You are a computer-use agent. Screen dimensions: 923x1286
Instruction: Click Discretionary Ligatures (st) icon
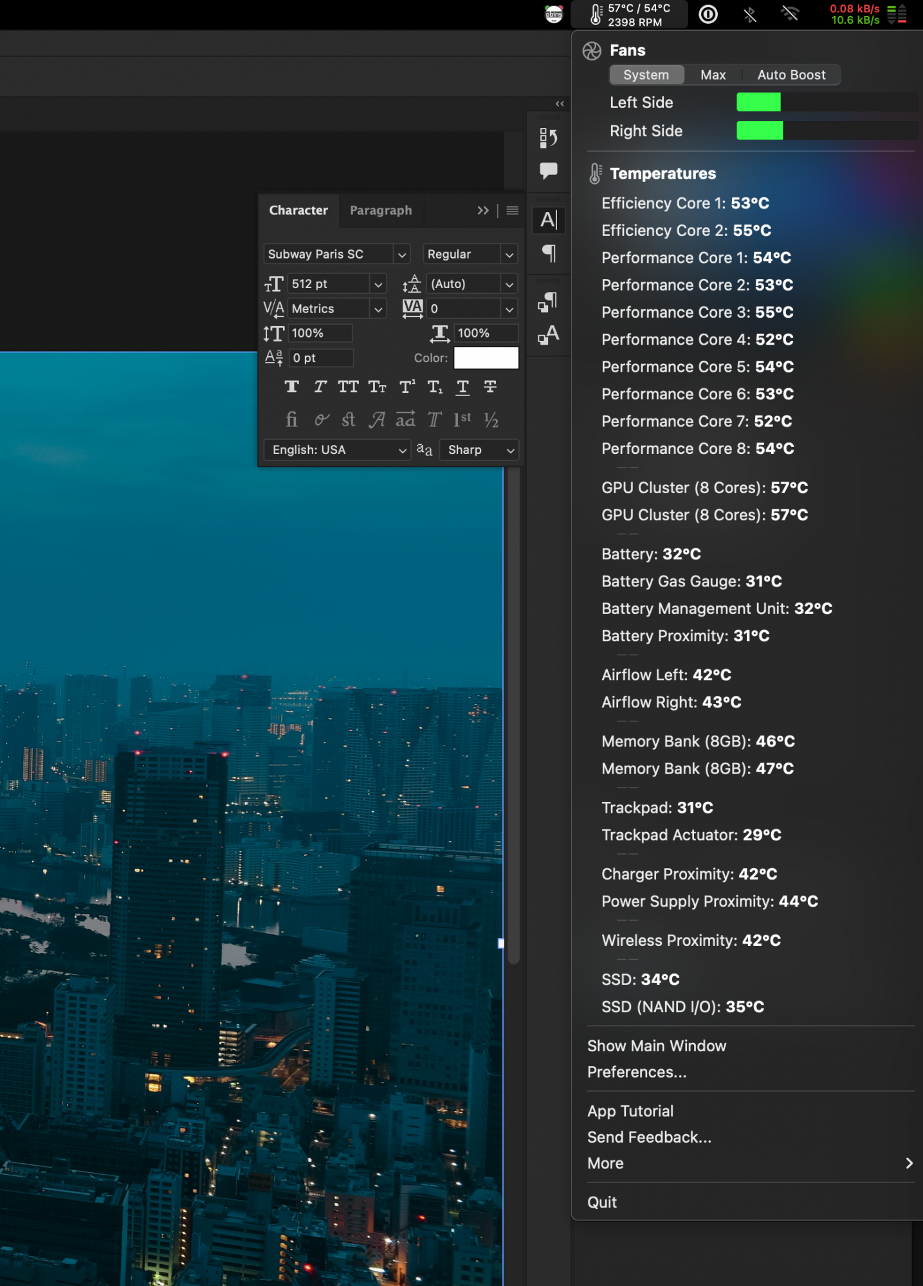(349, 420)
